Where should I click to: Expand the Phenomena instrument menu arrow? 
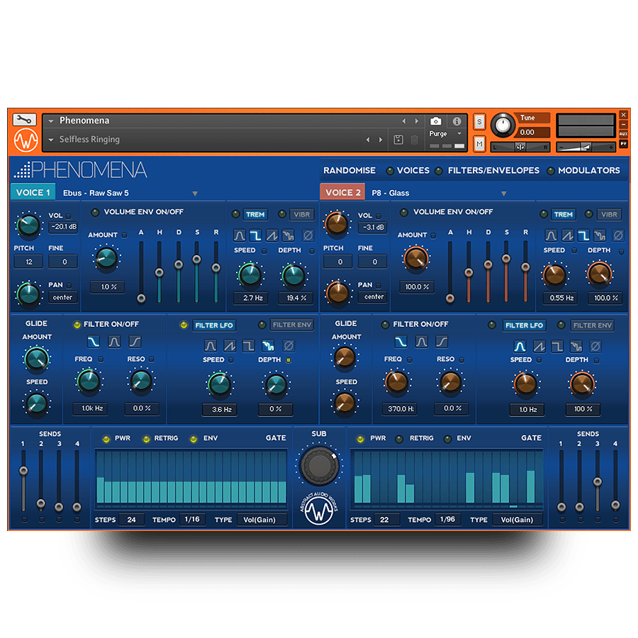point(51,121)
